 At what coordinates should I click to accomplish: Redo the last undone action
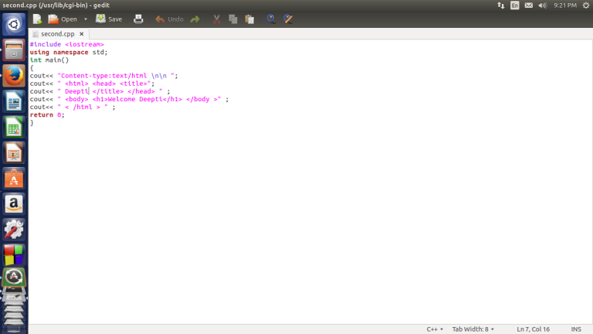coord(195,19)
